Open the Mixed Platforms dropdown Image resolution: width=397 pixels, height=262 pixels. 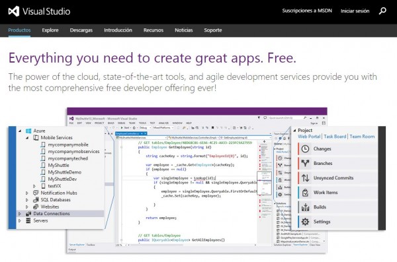click(163, 128)
